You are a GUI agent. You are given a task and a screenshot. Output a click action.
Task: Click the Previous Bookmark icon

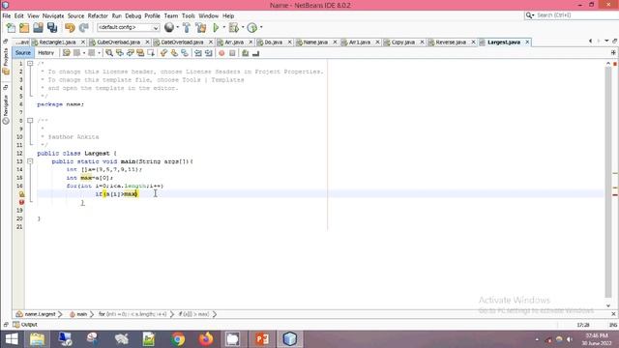(x=163, y=53)
